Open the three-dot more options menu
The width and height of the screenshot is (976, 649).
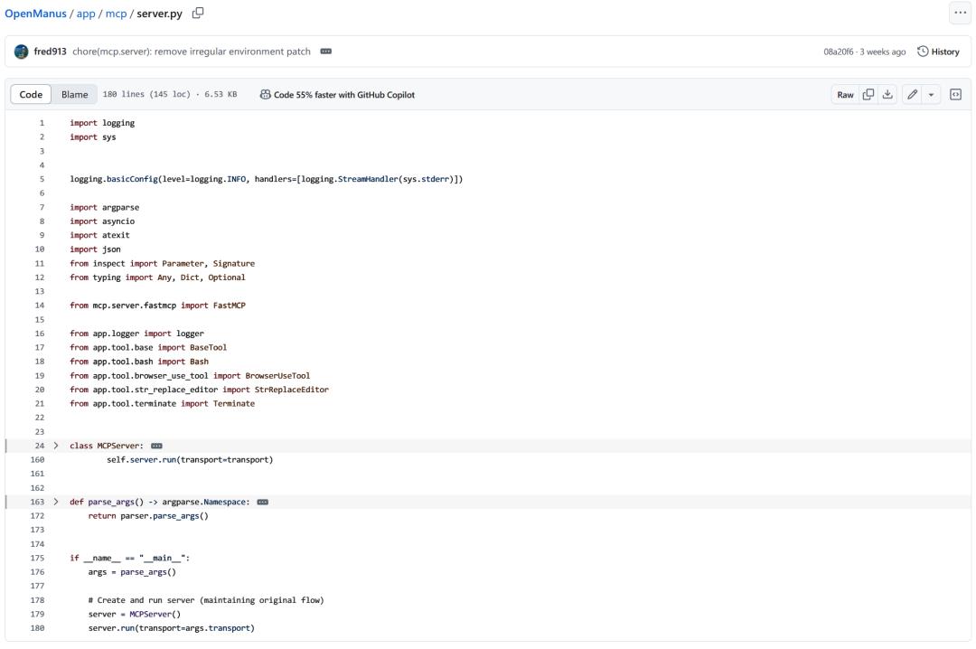click(x=960, y=13)
